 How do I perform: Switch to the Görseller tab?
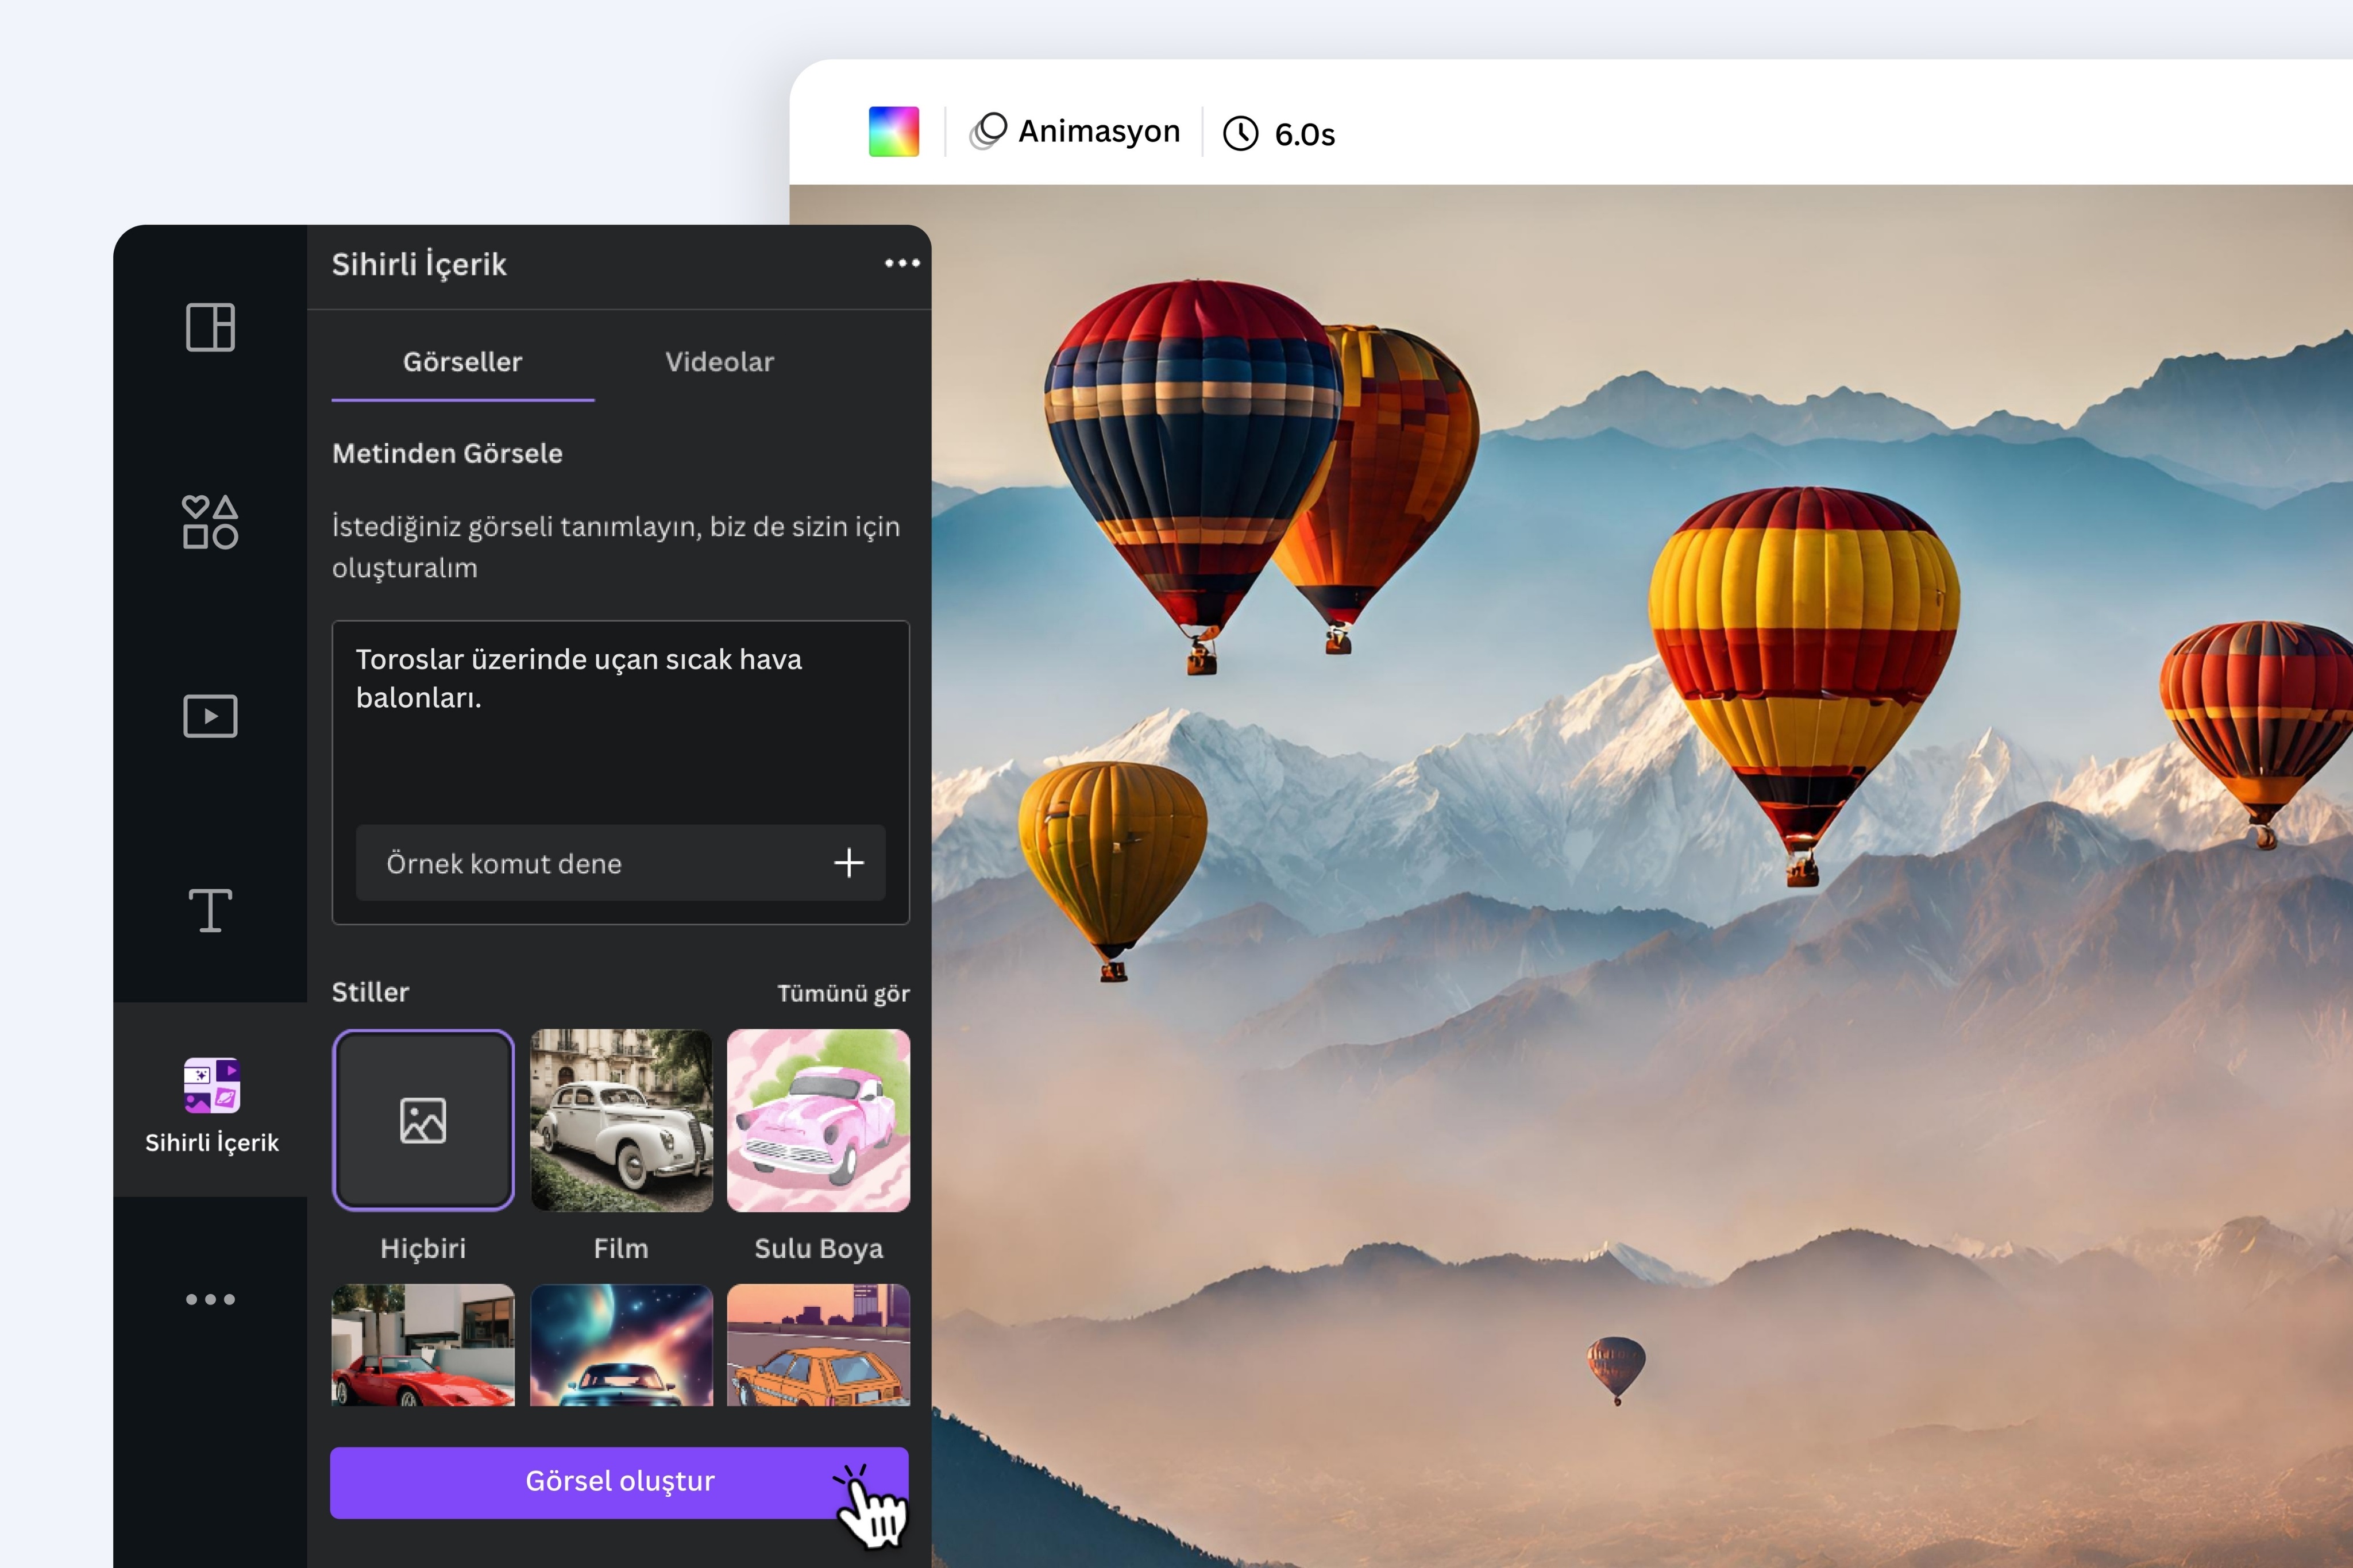[462, 362]
